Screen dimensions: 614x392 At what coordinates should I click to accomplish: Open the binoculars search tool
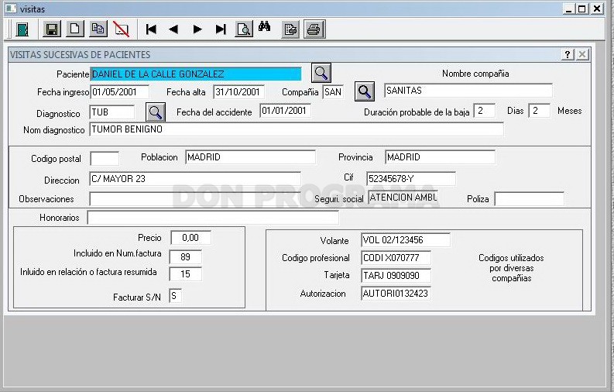click(264, 27)
